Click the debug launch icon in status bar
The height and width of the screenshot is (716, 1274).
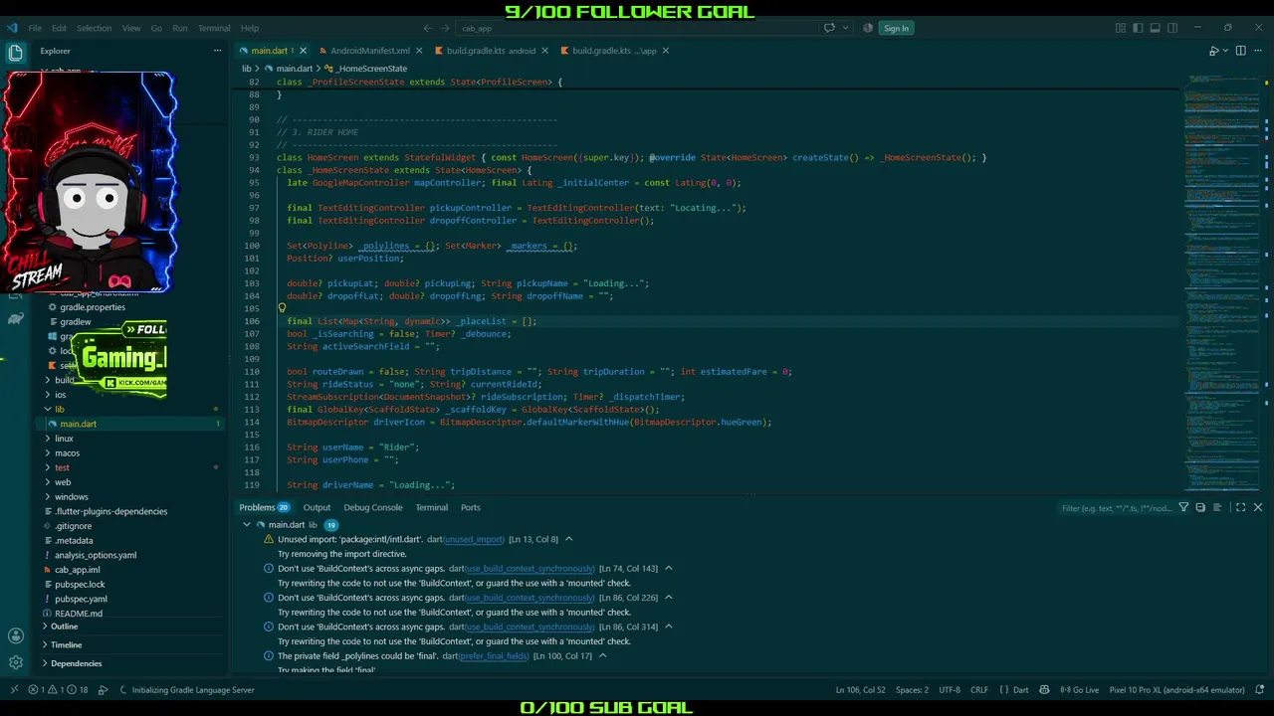(x=103, y=689)
